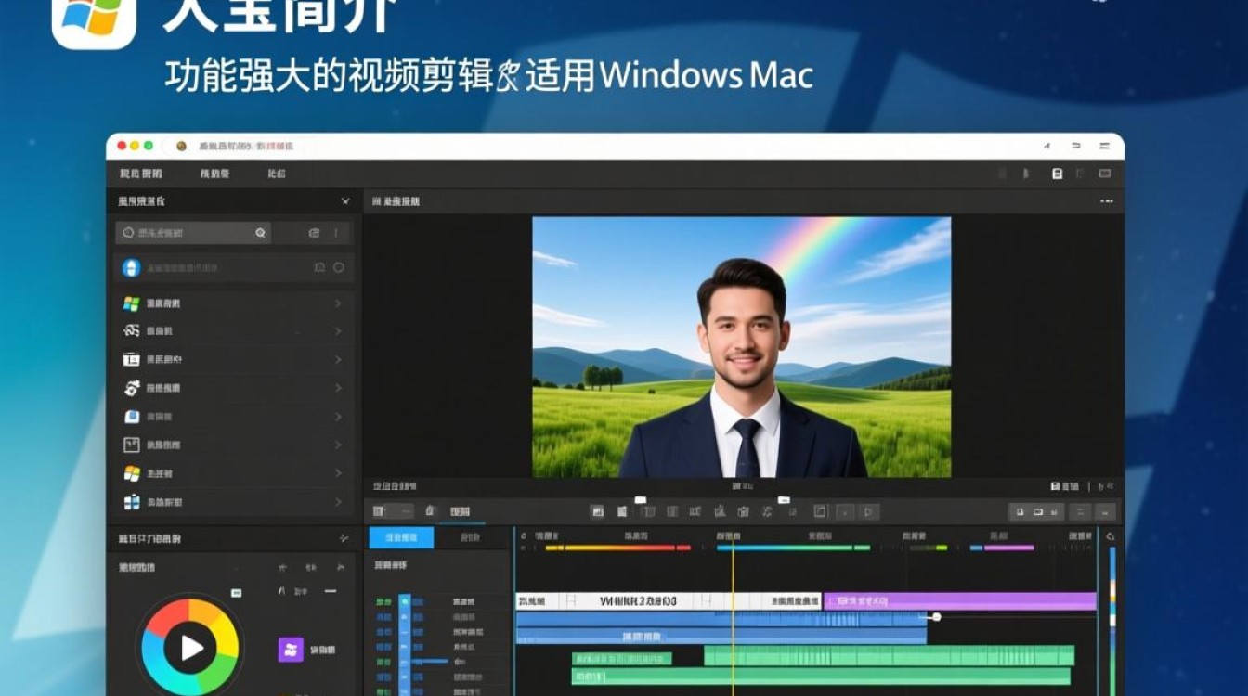Click the purple square icon beside the color wheel

point(291,650)
